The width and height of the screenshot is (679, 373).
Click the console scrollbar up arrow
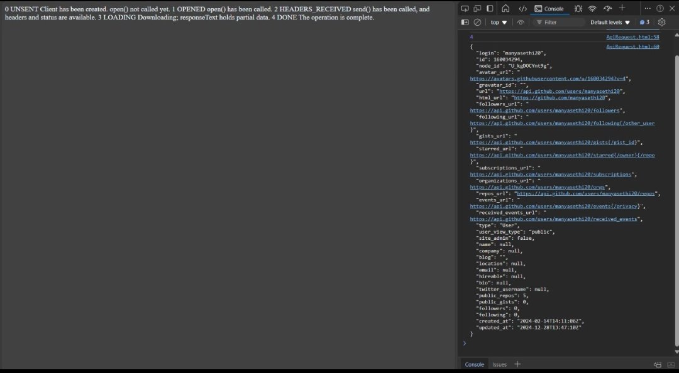click(677, 34)
